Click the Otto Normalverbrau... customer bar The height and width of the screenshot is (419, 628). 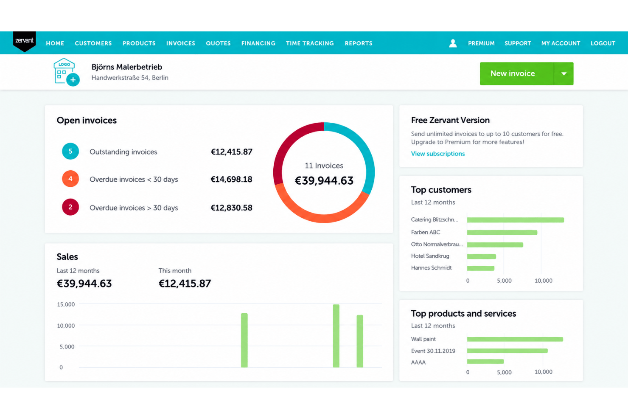click(x=495, y=245)
